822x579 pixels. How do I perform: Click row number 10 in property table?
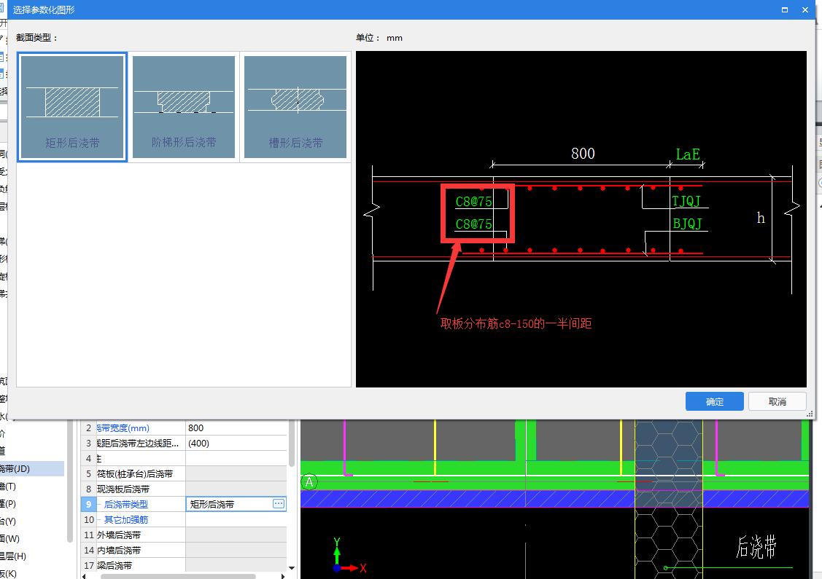tap(88, 519)
